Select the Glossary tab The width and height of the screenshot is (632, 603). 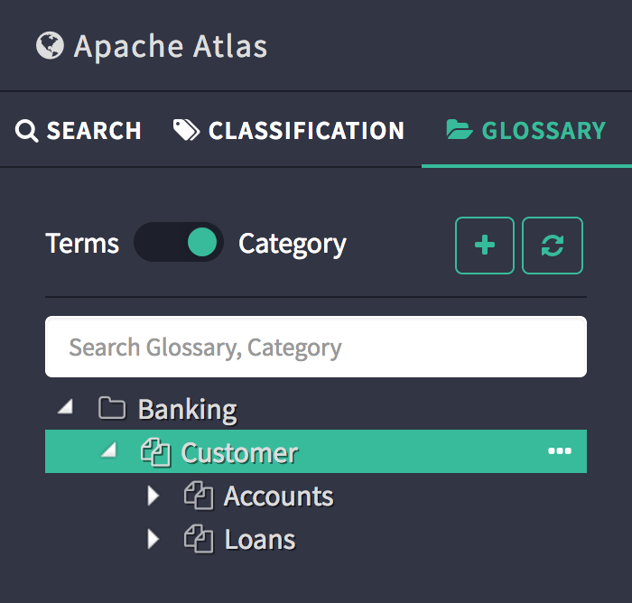click(526, 130)
